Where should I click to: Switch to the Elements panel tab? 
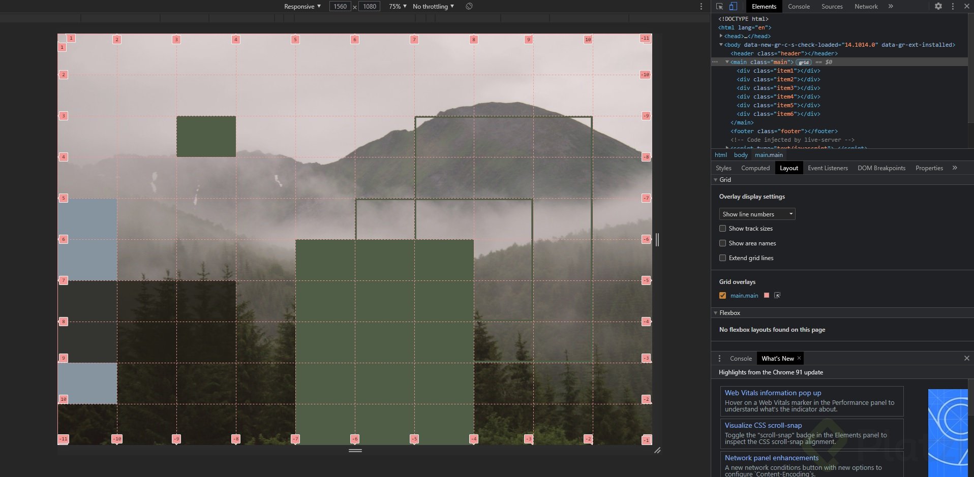[x=764, y=6]
